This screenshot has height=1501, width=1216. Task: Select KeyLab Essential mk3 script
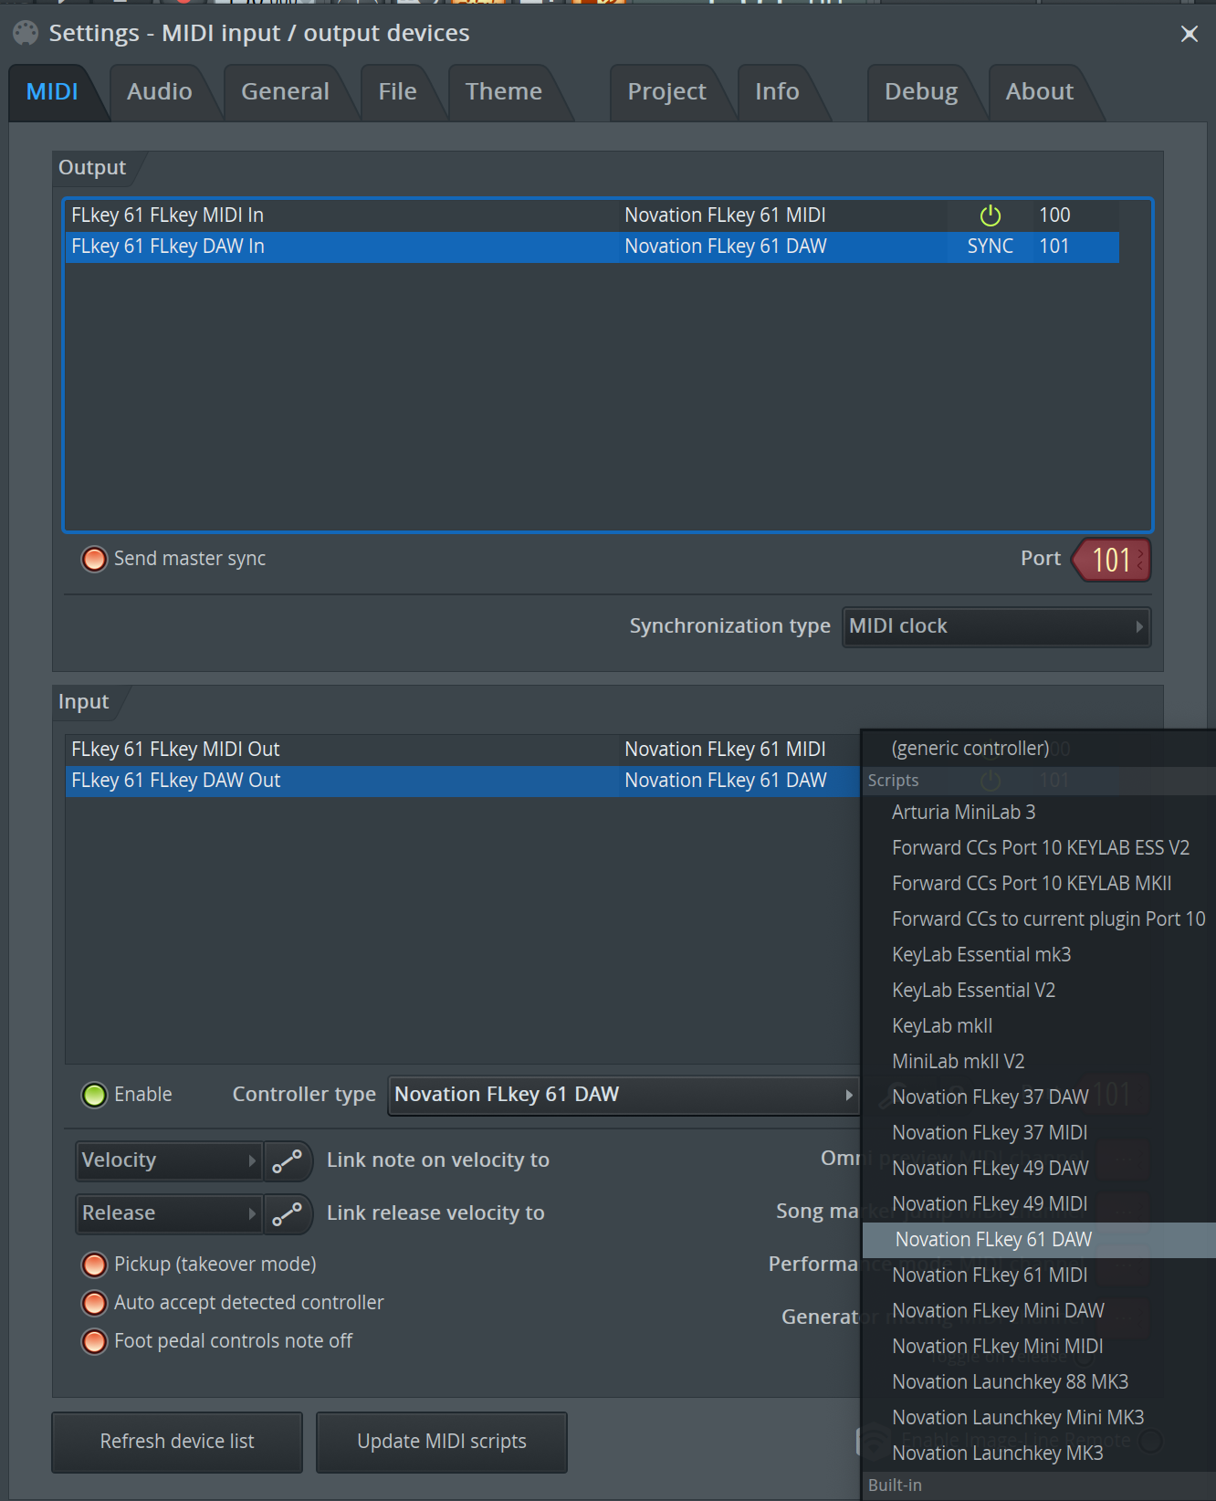[x=1039, y=955]
